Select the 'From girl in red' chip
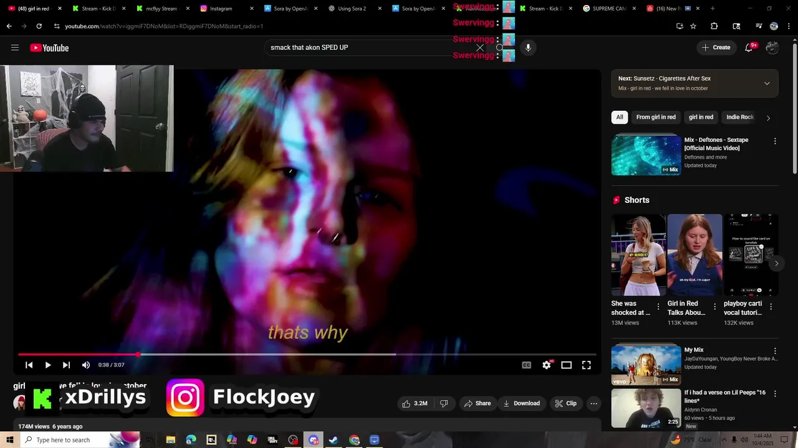 [656, 117]
